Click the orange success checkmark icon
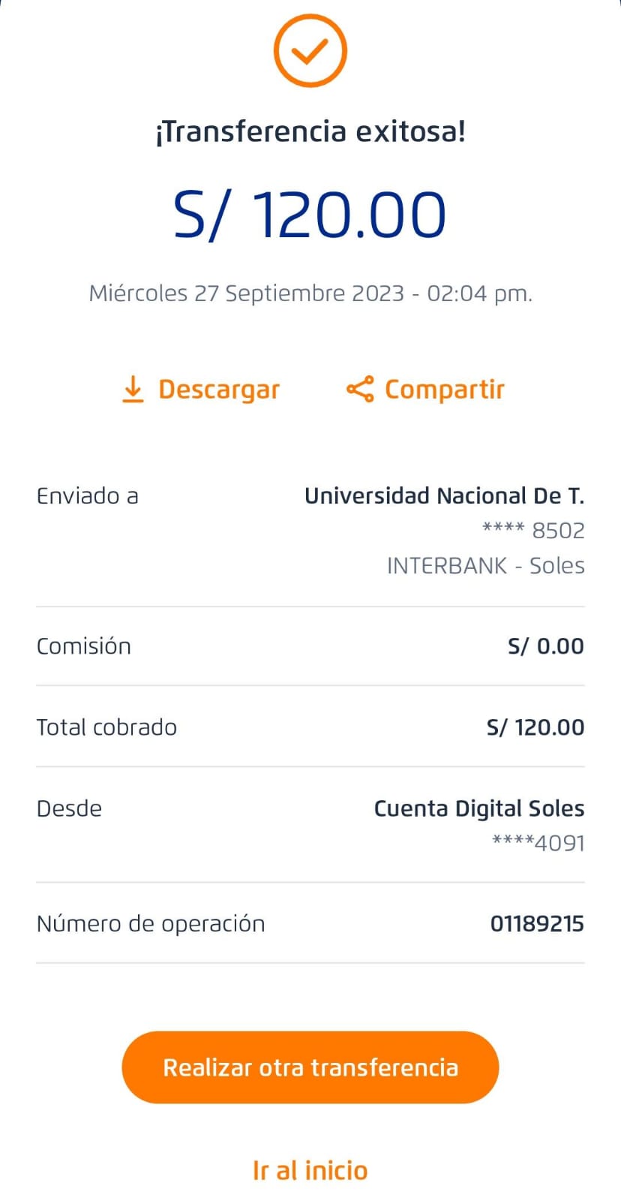This screenshot has height=1201, width=621. click(310, 51)
